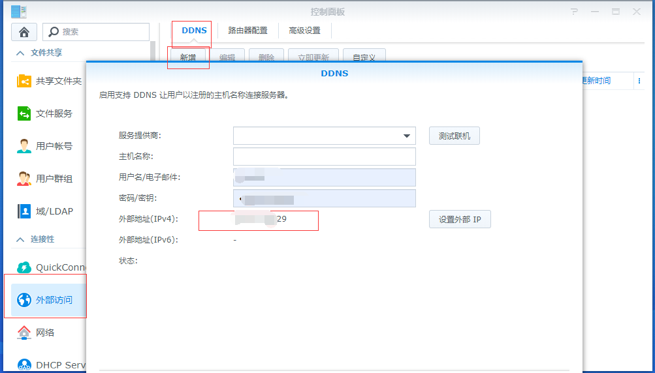Open the Advanced Settings (高级设置) tab

[x=304, y=31]
